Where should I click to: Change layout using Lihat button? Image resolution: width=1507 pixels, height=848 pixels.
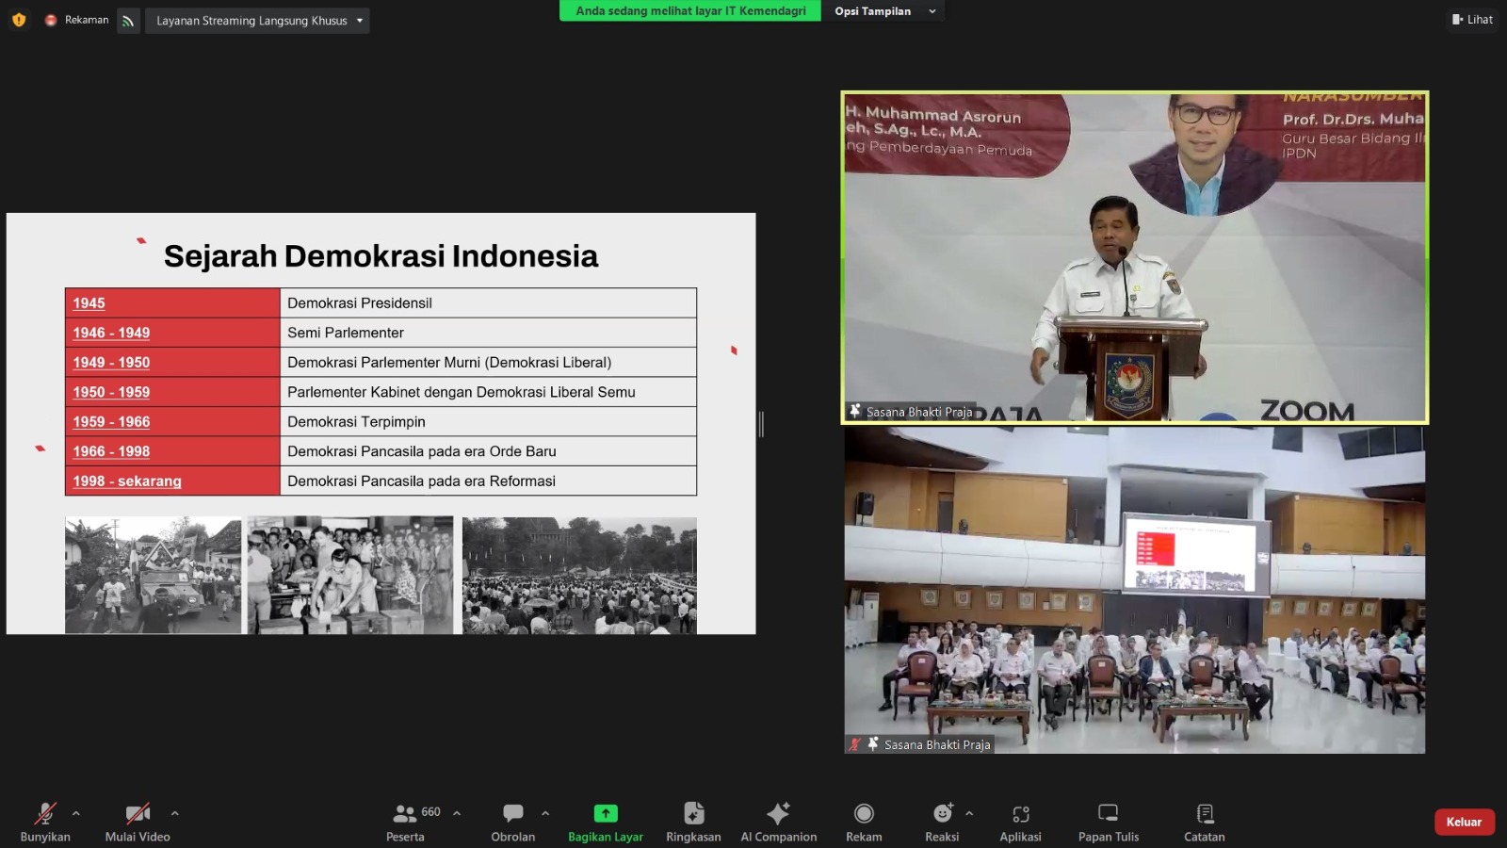coord(1473,20)
